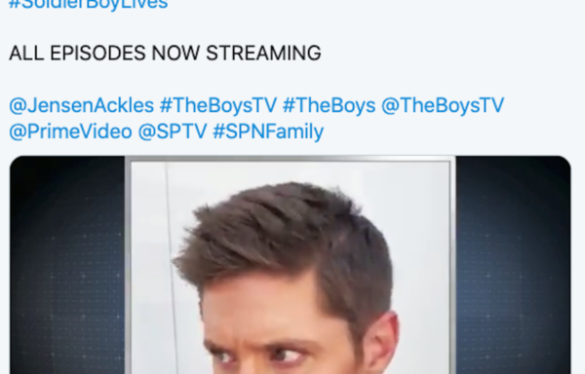The width and height of the screenshot is (585, 374).
Task: Open the #SPNFamily hashtag
Action: pyautogui.click(x=268, y=131)
